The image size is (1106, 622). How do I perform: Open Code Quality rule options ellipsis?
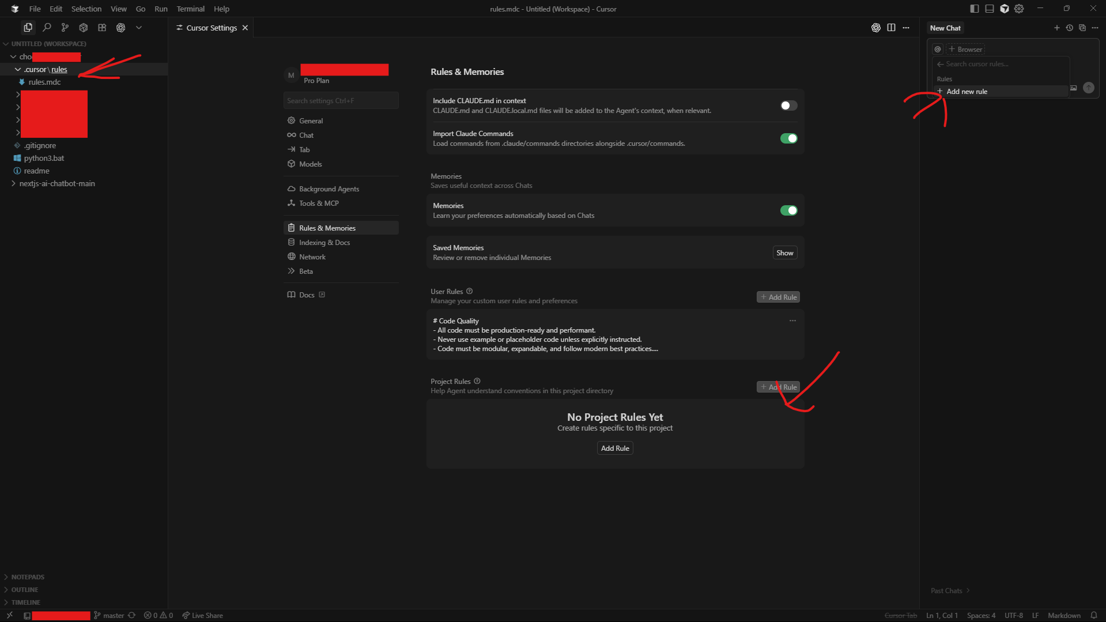(792, 321)
